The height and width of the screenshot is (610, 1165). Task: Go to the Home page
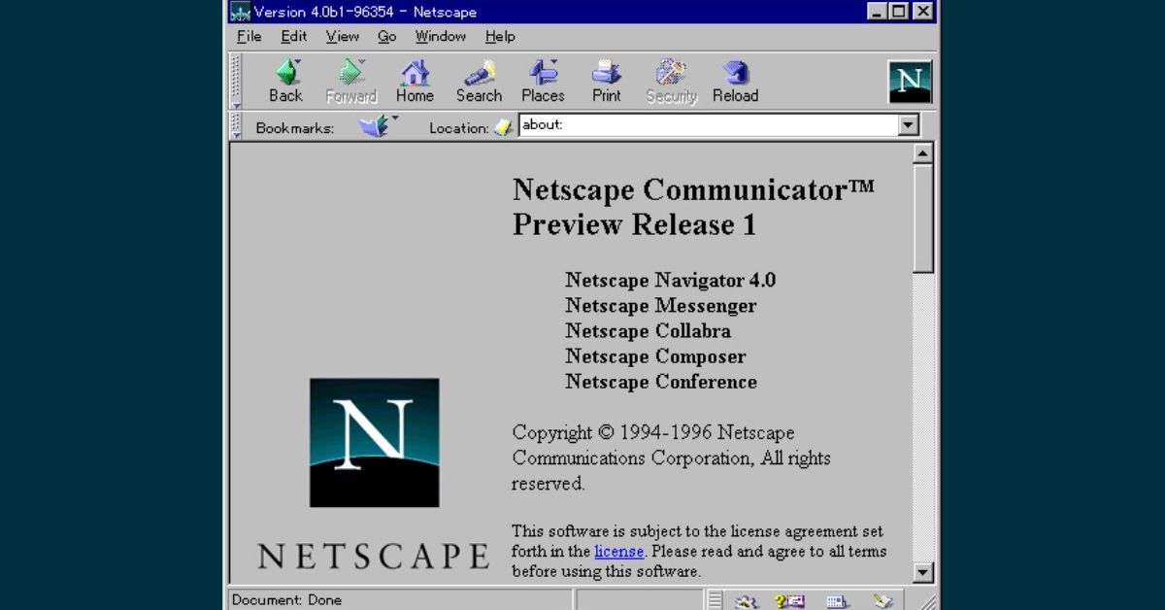point(415,82)
